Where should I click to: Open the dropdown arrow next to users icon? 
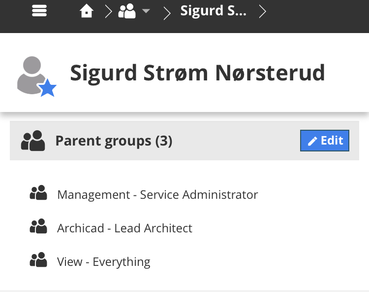(146, 11)
